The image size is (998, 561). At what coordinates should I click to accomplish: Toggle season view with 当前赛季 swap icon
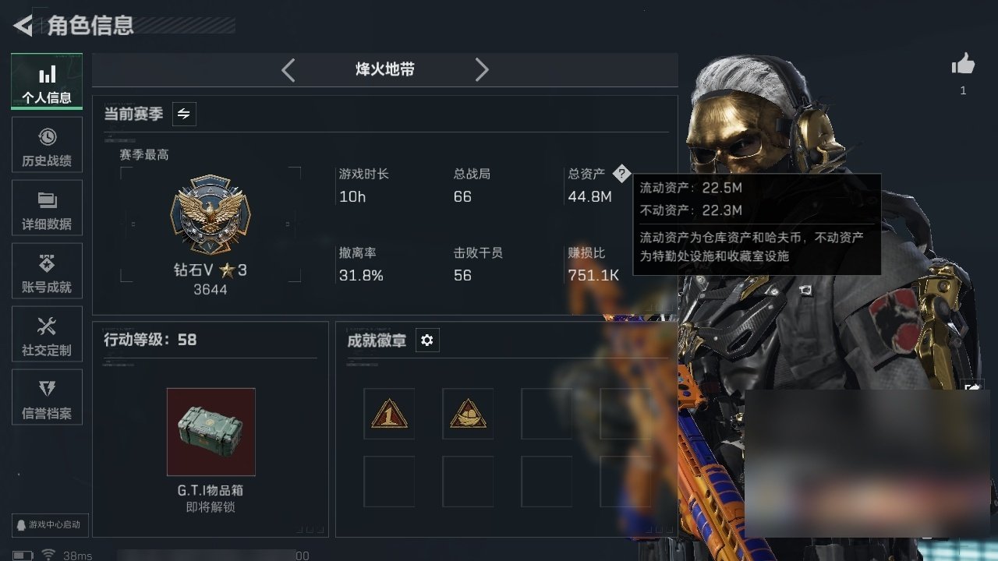(184, 114)
